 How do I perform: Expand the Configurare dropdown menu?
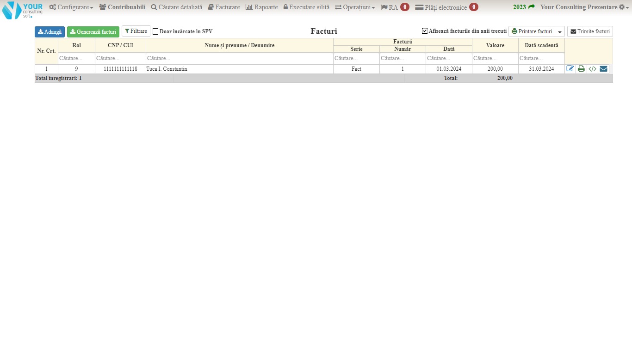click(x=71, y=7)
